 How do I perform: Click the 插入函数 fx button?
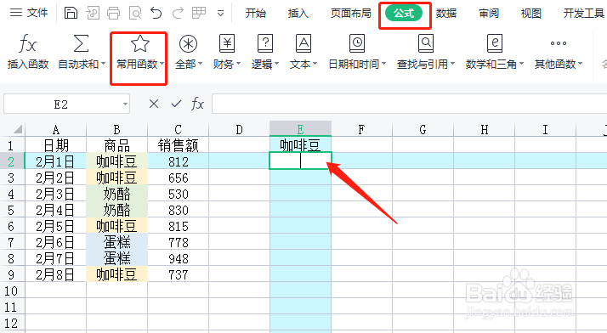28,52
